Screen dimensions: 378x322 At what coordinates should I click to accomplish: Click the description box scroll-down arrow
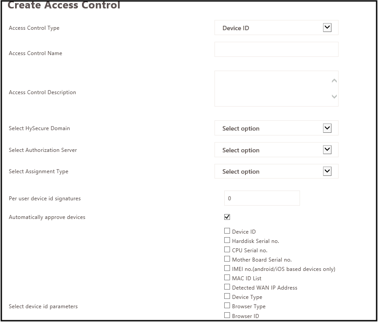334,96
